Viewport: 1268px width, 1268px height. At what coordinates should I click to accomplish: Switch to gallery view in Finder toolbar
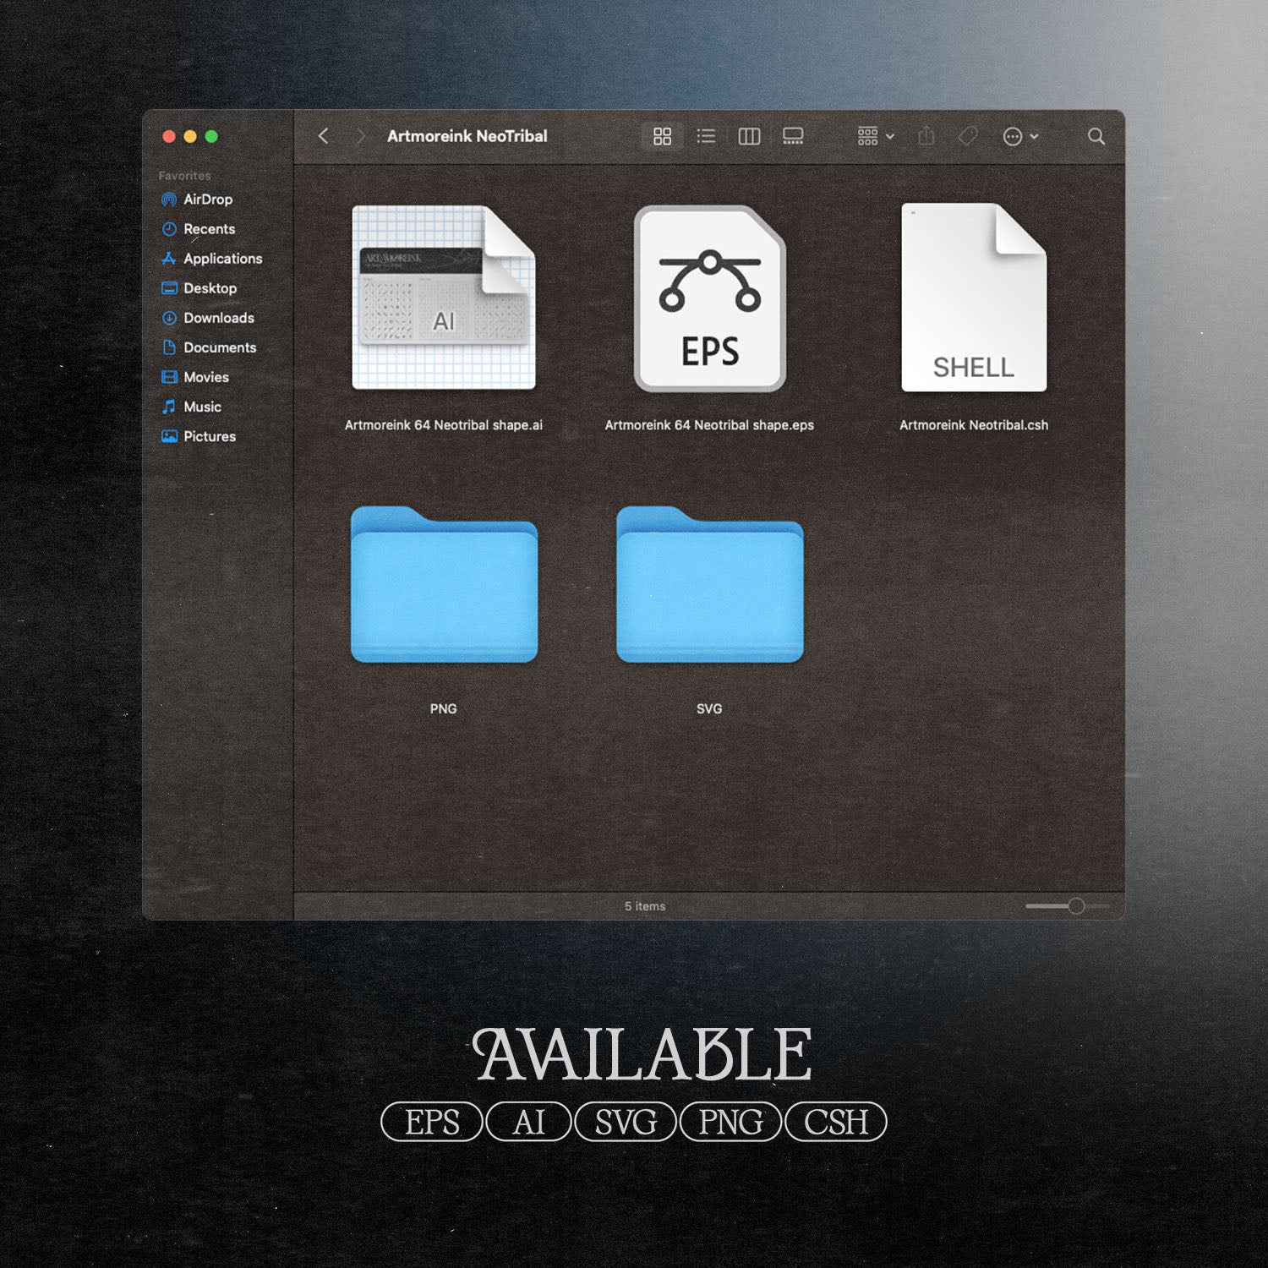793,136
